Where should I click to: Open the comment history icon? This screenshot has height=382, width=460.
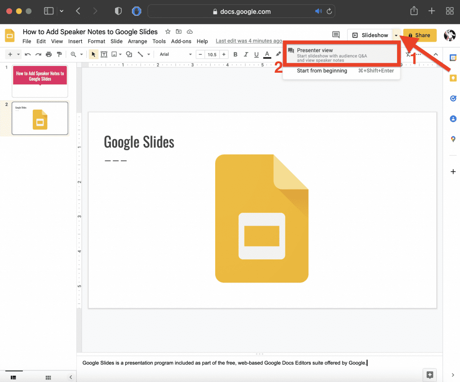(x=336, y=35)
